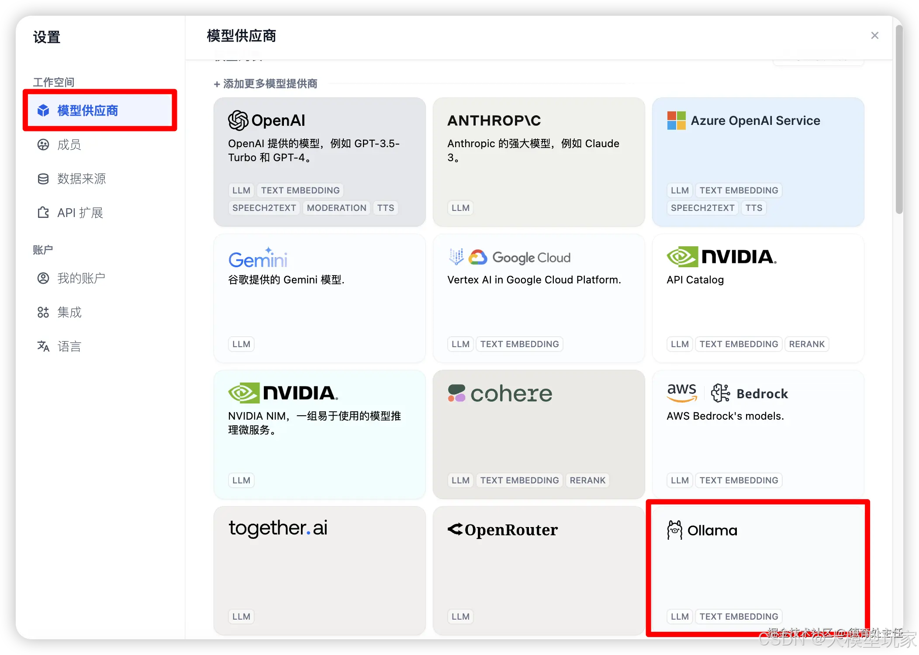
Task: Select 模型供应商 in the sidebar
Action: click(87, 110)
